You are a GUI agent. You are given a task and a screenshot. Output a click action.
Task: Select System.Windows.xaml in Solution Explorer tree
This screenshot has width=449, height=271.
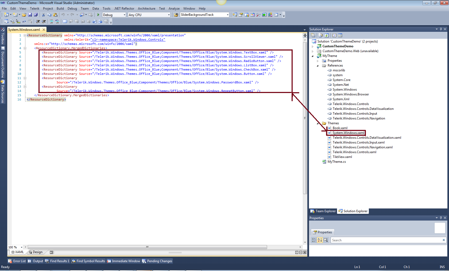[349, 133]
